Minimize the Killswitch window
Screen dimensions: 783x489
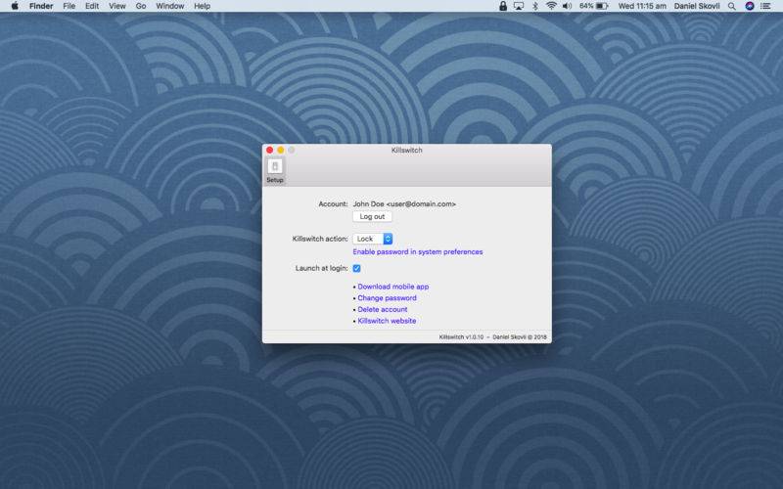pos(281,151)
